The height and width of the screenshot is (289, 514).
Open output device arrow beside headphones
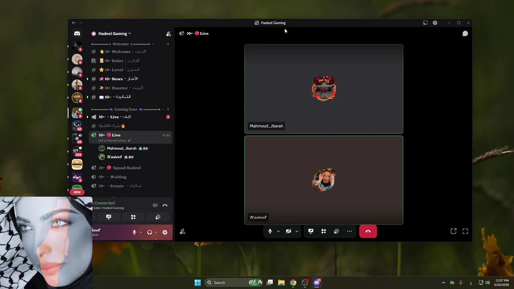click(156, 232)
